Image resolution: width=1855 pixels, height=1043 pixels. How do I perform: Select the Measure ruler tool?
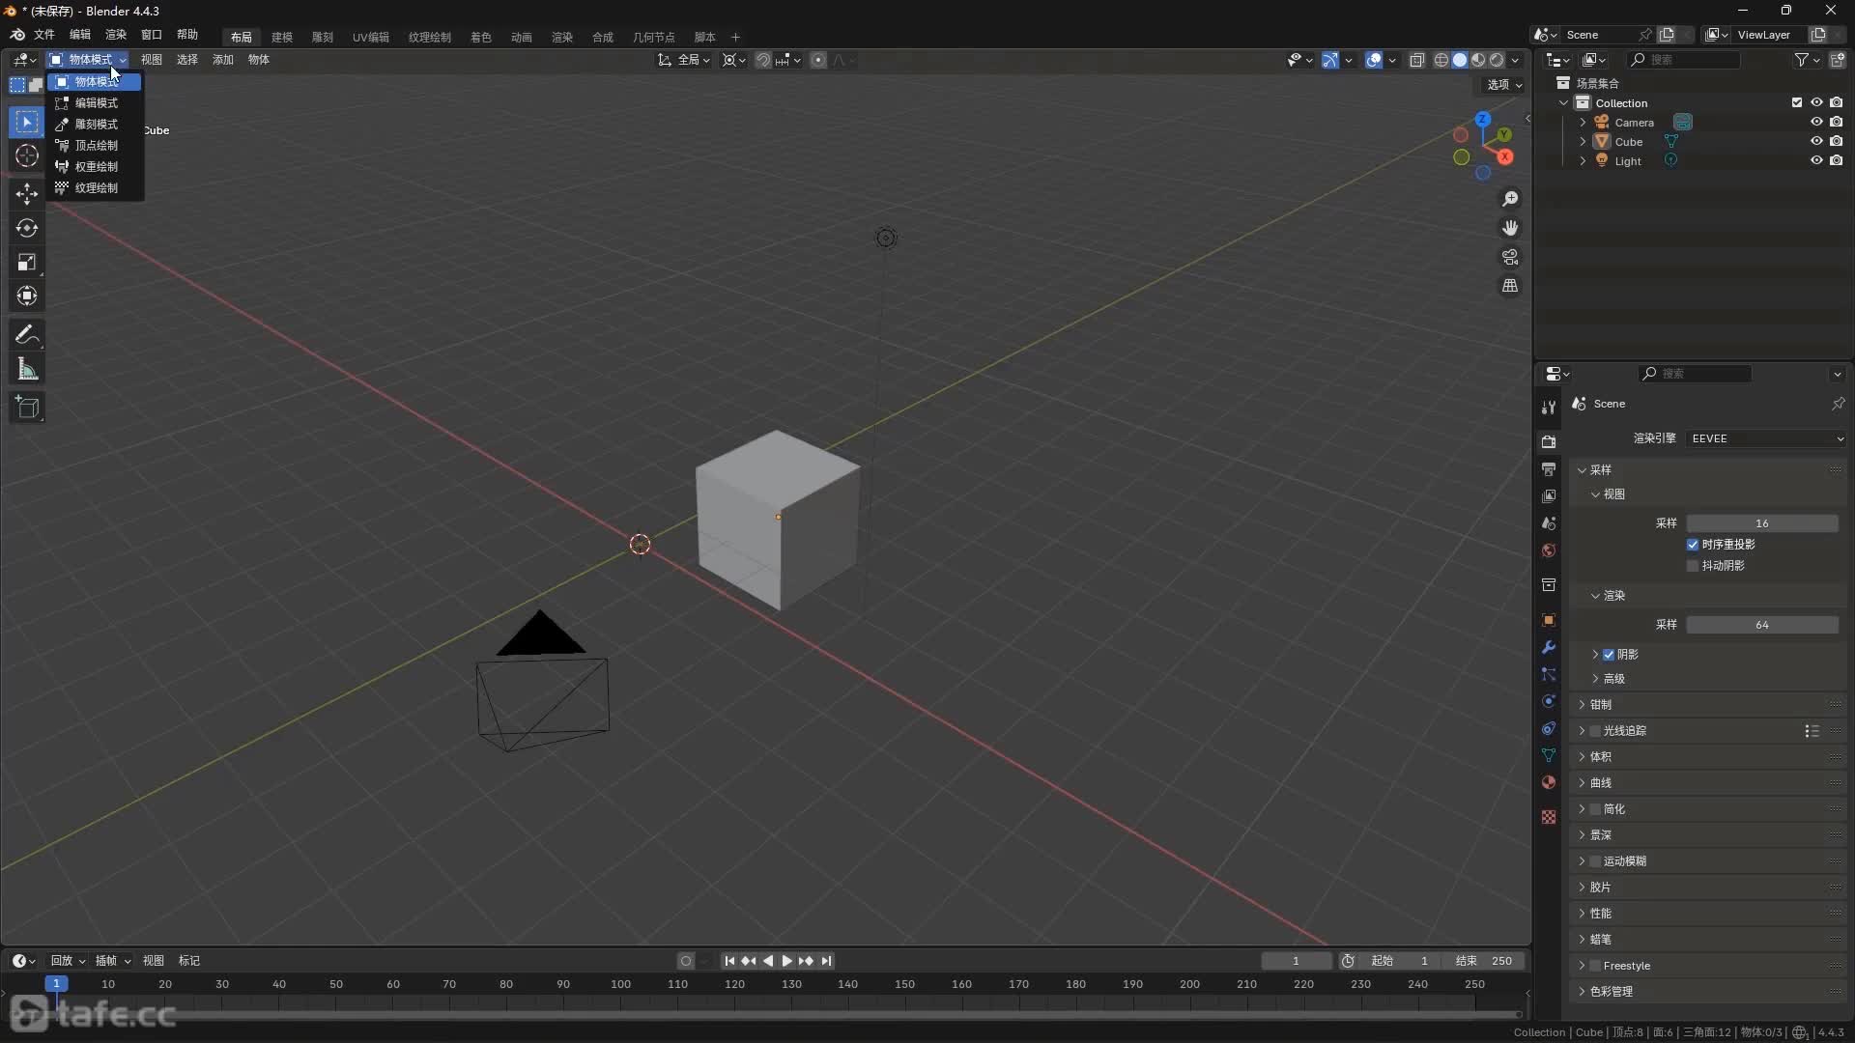pyautogui.click(x=26, y=369)
